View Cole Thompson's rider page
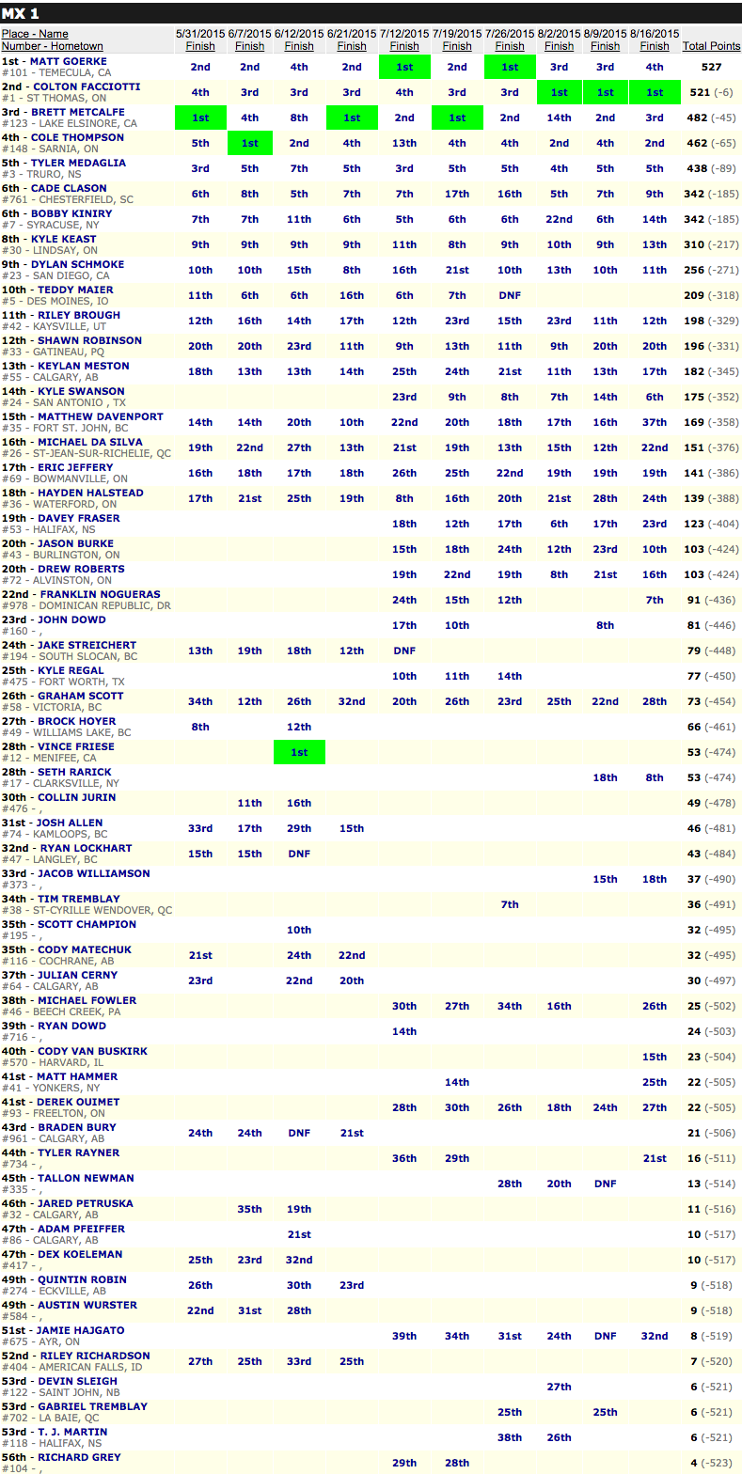The height and width of the screenshot is (1474, 742). tap(77, 137)
